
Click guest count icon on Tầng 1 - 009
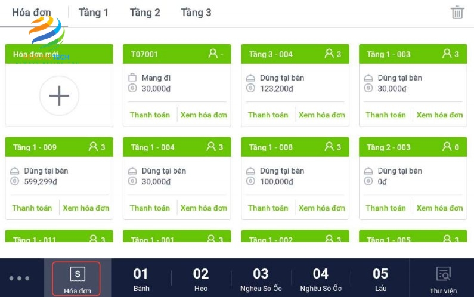point(93,147)
